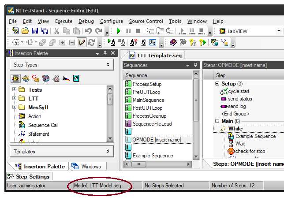Pin the Insertion Palette panel
Image resolution: width=284 pixels, height=201 pixels.
(105, 53)
